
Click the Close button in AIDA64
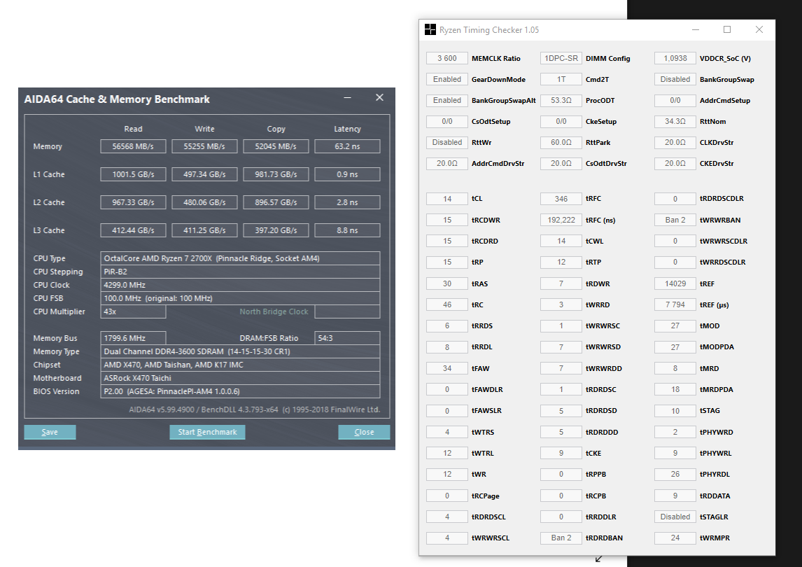pos(364,432)
